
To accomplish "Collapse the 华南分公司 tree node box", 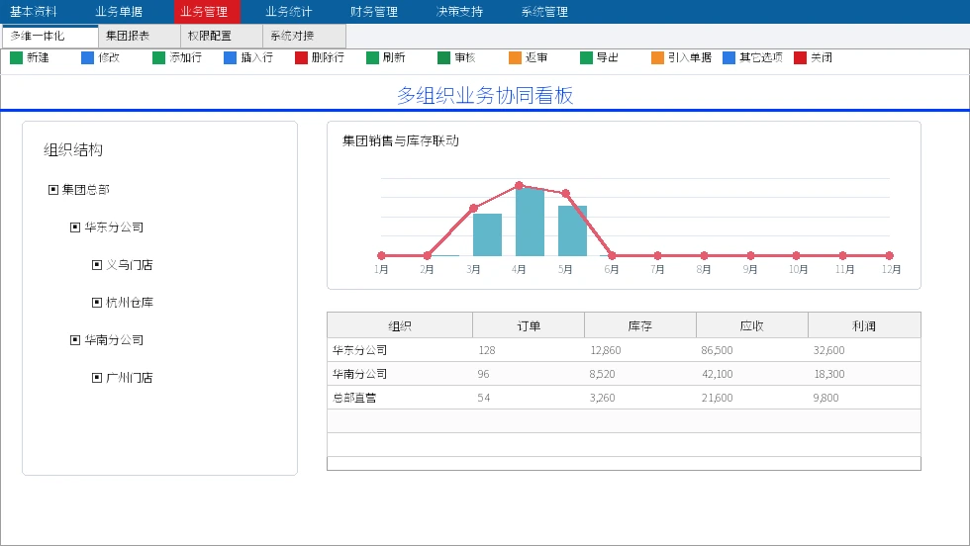I will tap(75, 340).
